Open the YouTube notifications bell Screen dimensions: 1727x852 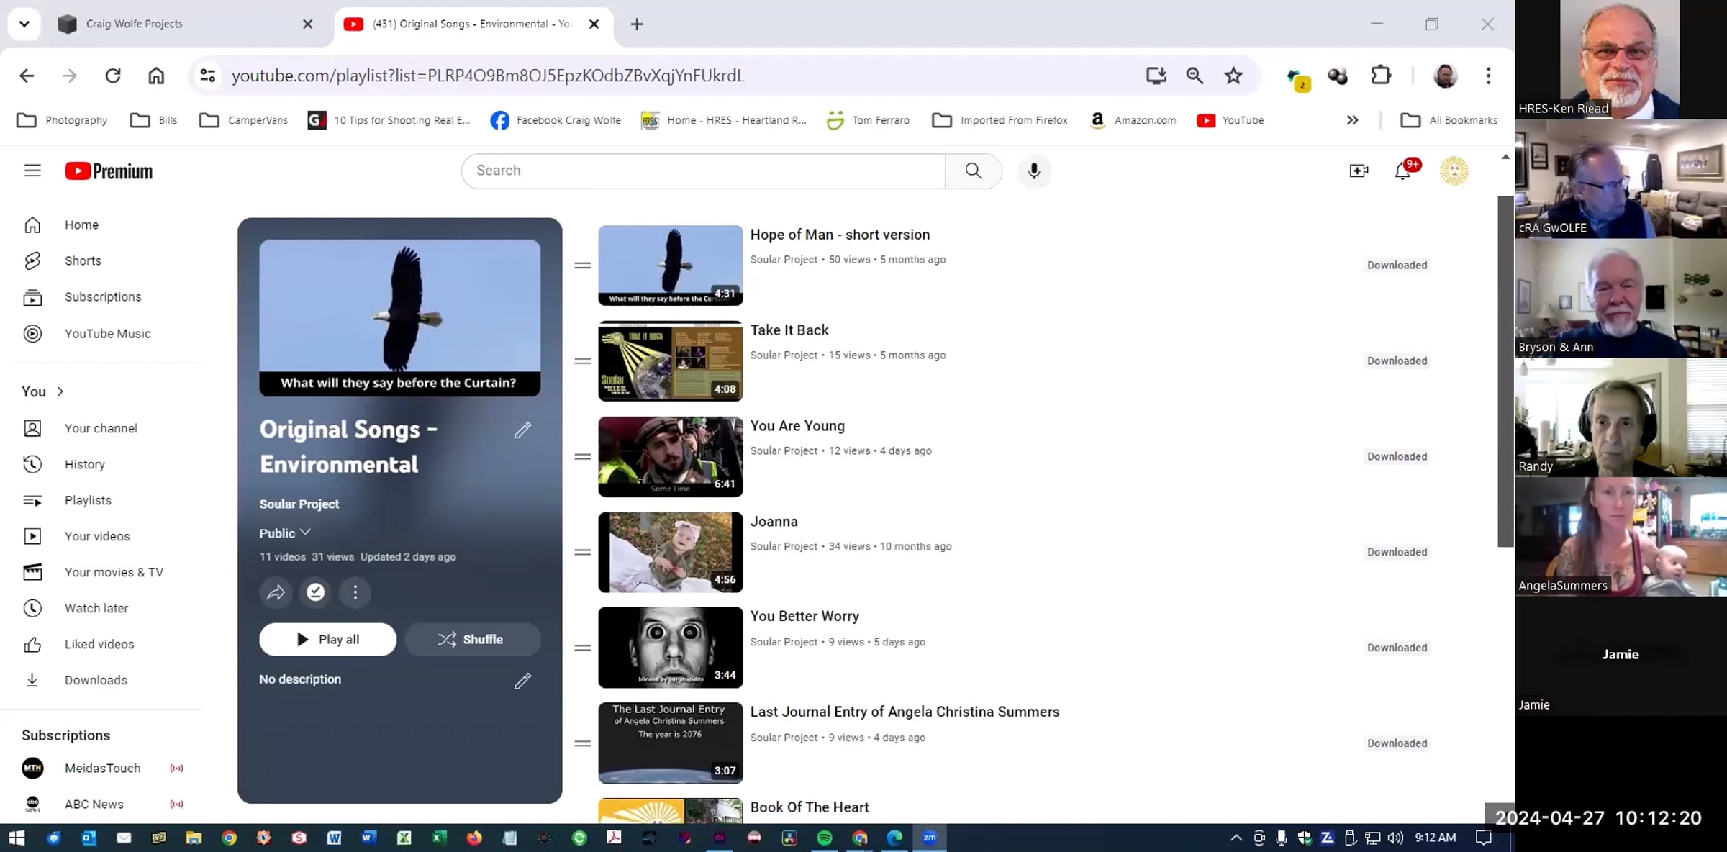(1402, 171)
